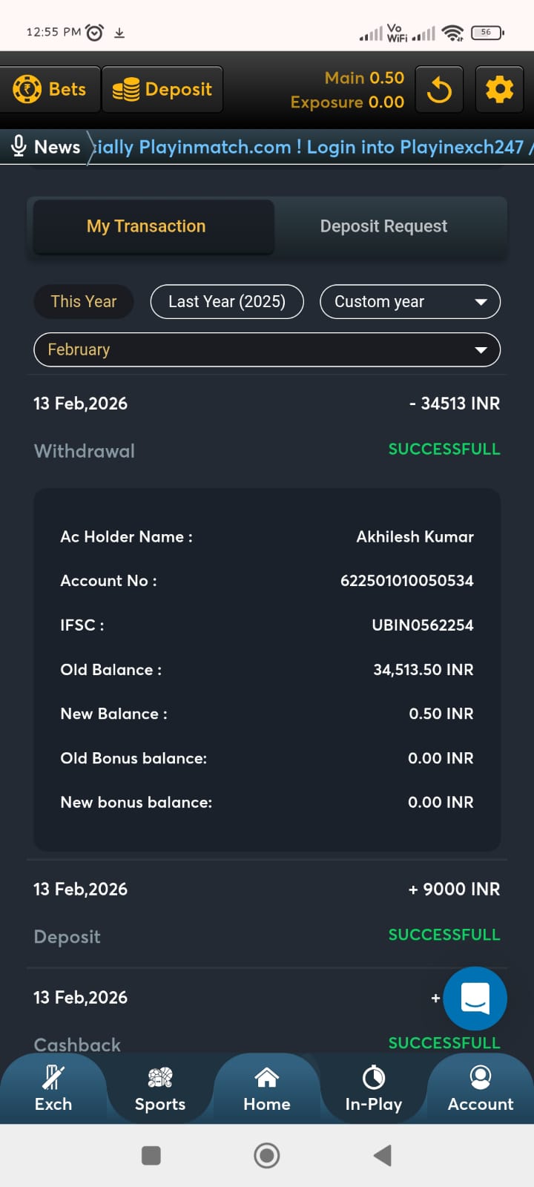Select the Last Year (2025) filter
534x1187 pixels.
click(x=227, y=302)
